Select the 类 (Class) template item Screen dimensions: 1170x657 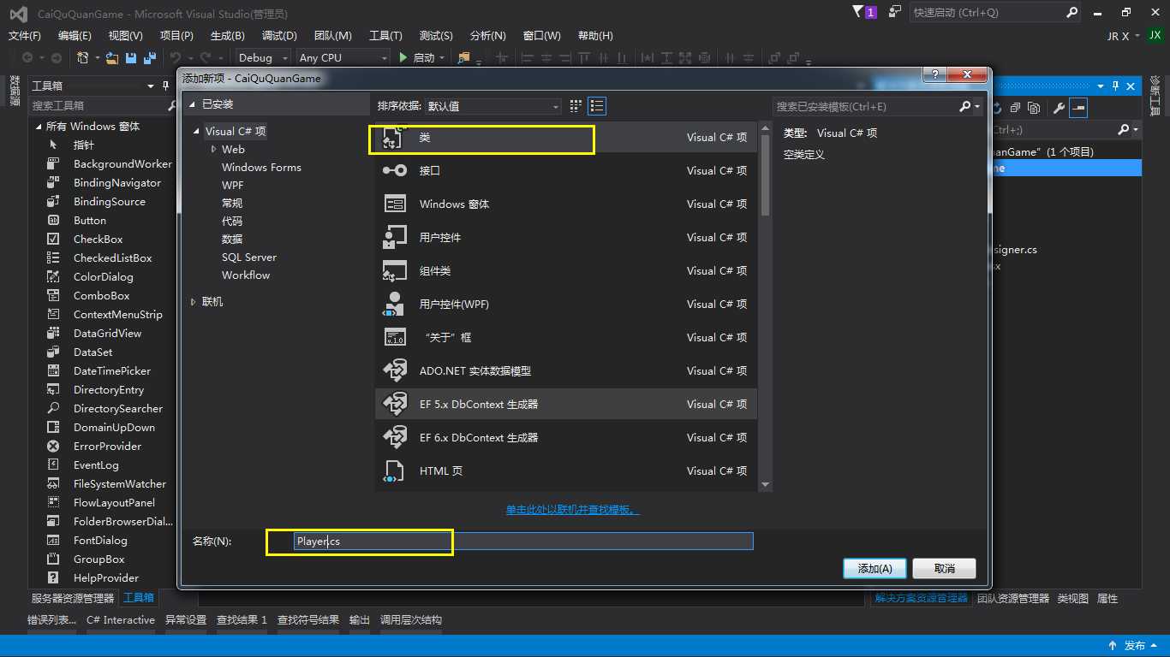click(x=566, y=137)
